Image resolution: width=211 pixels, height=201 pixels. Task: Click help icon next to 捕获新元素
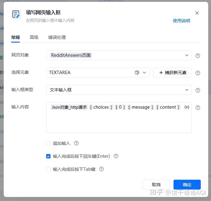point(198,73)
